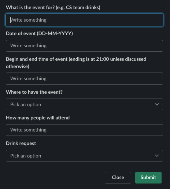Focus the 'What is the event for?' text field
The width and height of the screenshot is (170, 189).
tap(84, 20)
